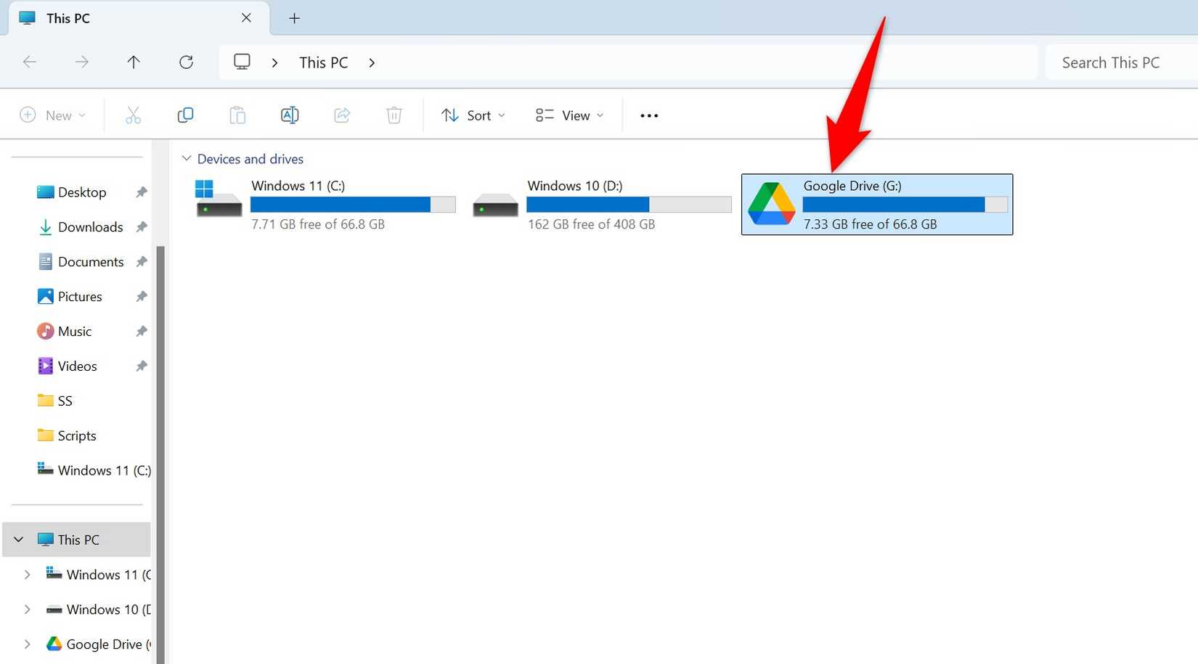Open the Sort dropdown
This screenshot has width=1198, height=664.
point(473,115)
